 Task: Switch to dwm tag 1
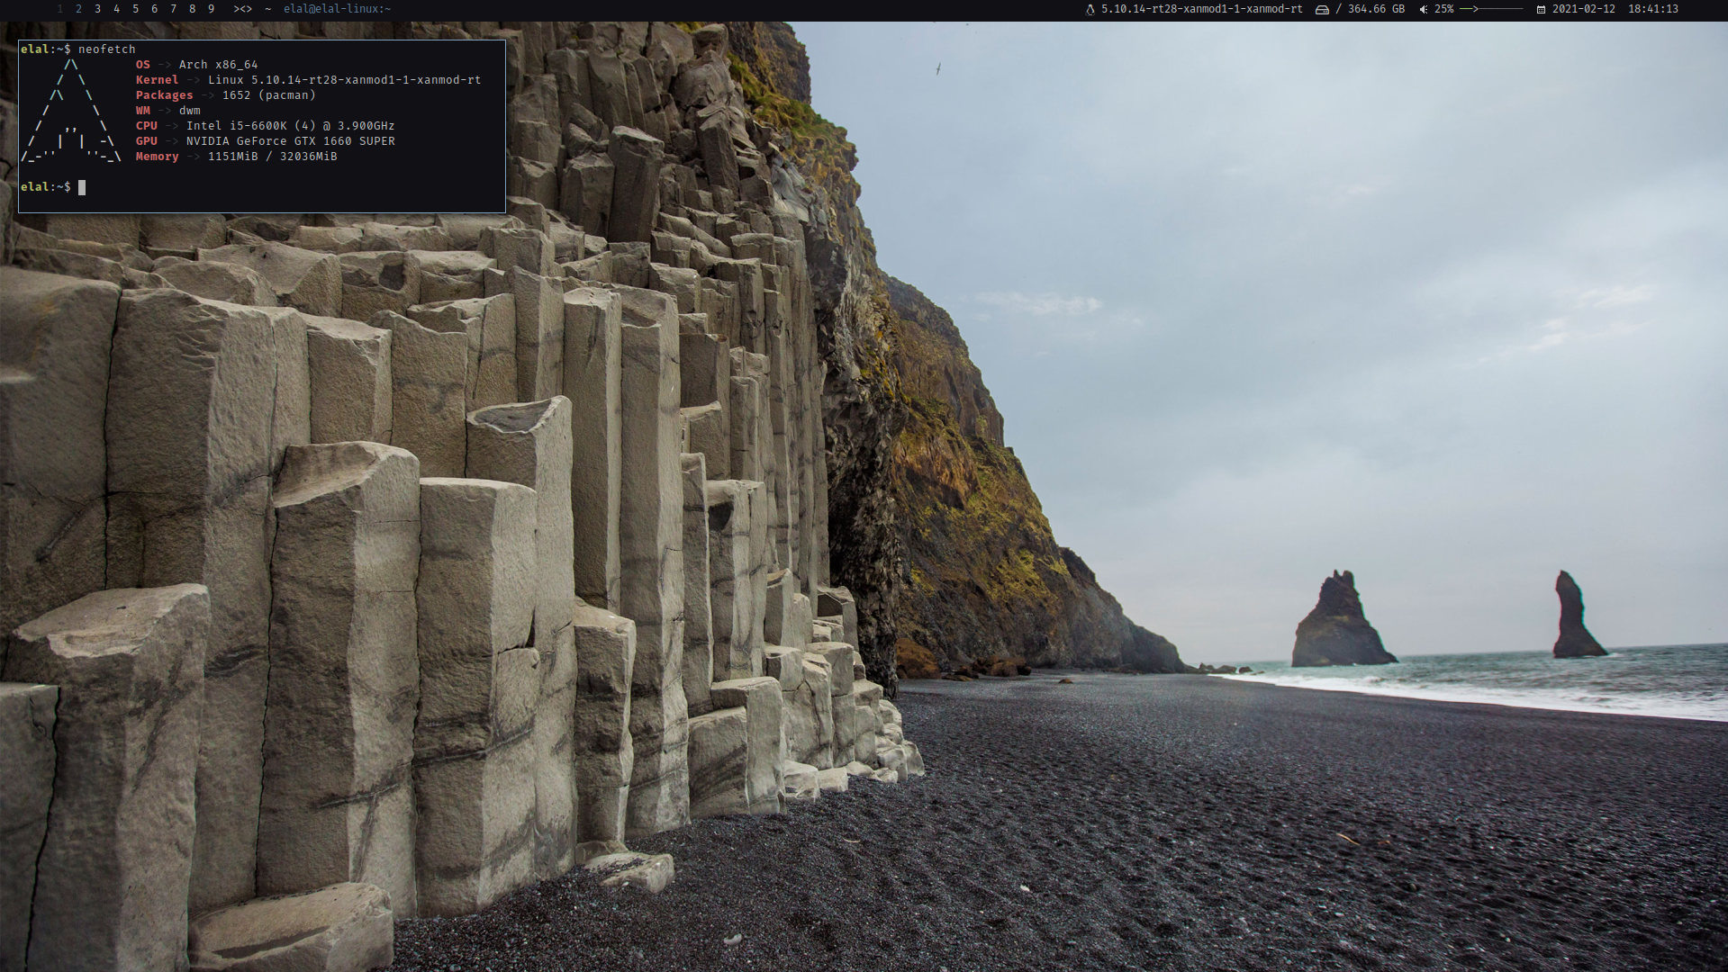(60, 9)
